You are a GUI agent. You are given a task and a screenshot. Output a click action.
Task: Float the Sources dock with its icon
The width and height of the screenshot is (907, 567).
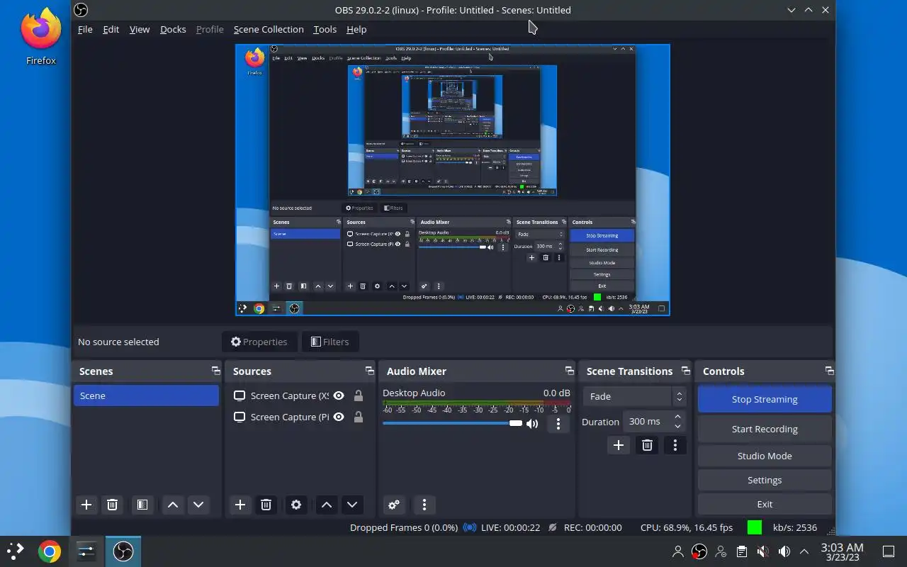click(369, 371)
